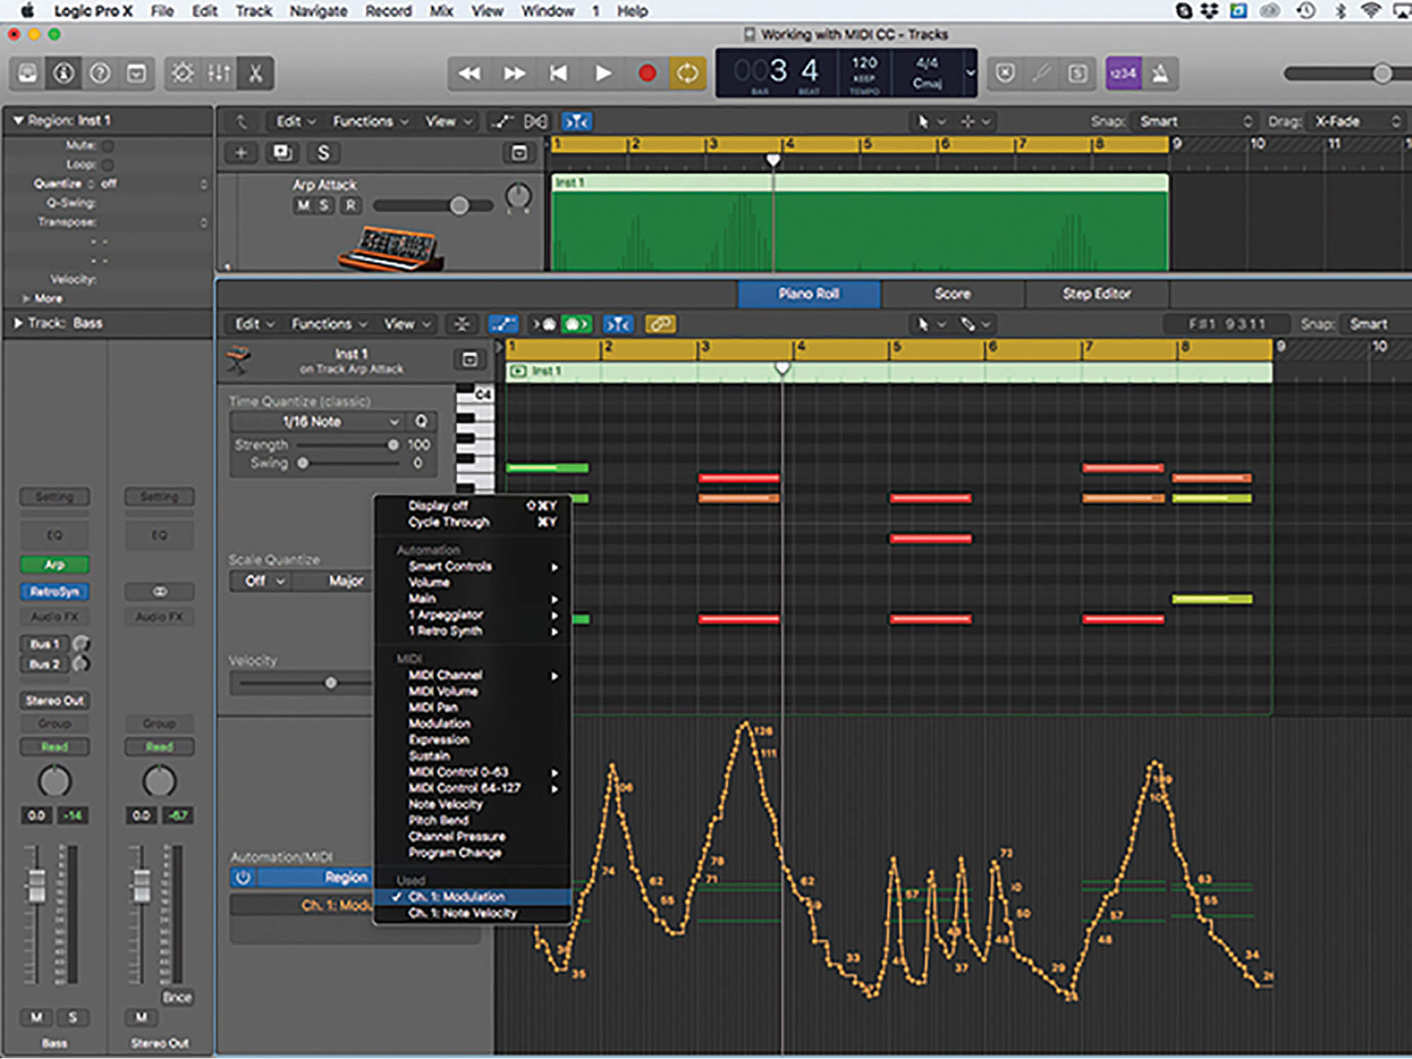Click the Catch Playhead icon in Piano Roll
Image resolution: width=1412 pixels, height=1059 pixels.
coord(618,324)
